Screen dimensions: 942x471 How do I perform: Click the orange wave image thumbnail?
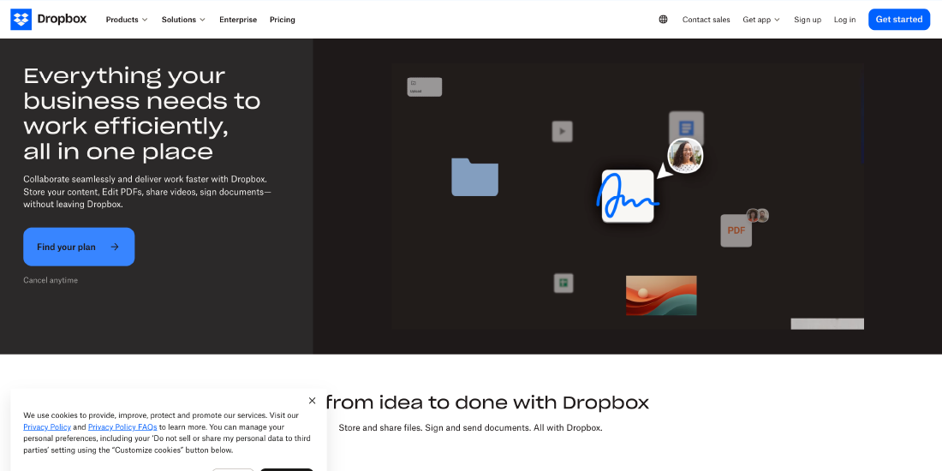coord(661,295)
